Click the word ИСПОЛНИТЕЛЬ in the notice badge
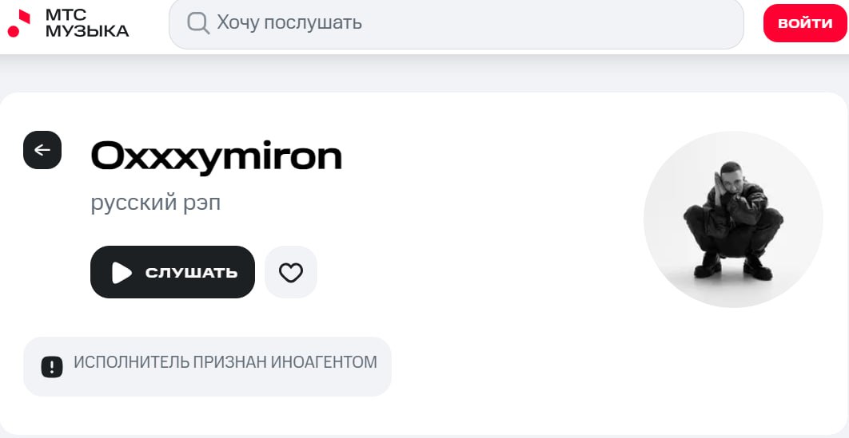Image resolution: width=849 pixels, height=438 pixels. [131, 363]
